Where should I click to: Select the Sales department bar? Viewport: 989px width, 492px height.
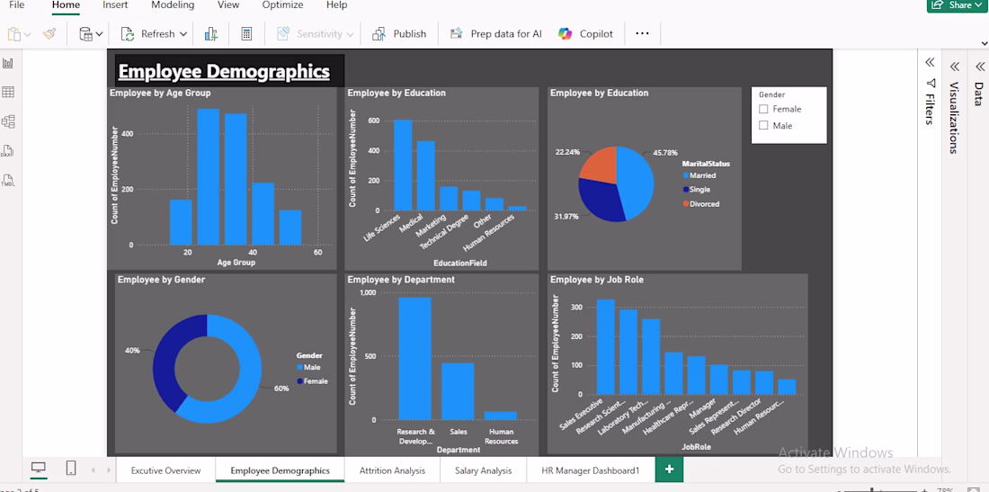pos(458,391)
